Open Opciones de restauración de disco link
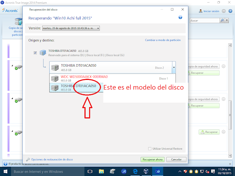 pyautogui.click(x=52, y=159)
